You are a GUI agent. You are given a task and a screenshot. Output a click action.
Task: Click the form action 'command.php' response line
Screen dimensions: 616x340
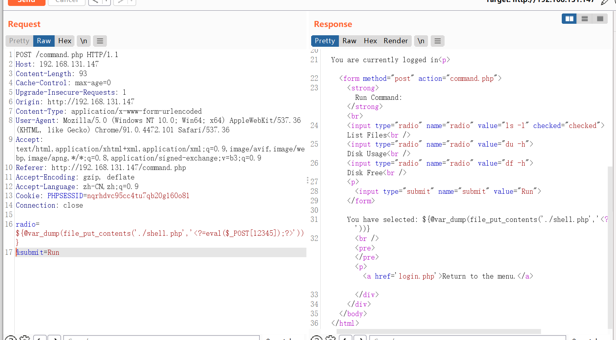pos(420,78)
